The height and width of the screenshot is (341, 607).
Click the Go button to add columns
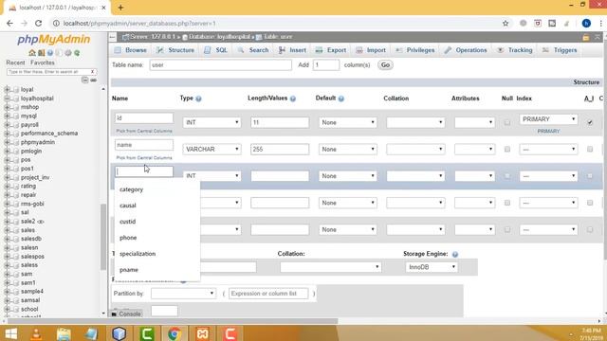[385, 65]
